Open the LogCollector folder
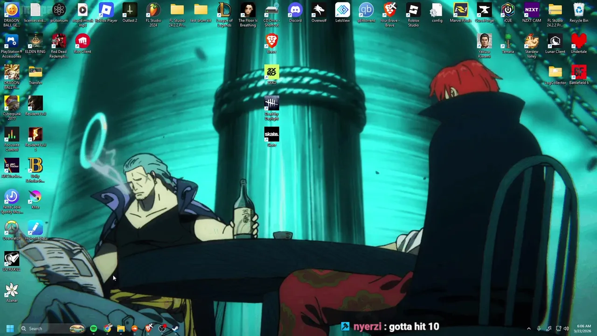Viewport: 597px width, 336px height. click(x=555, y=76)
